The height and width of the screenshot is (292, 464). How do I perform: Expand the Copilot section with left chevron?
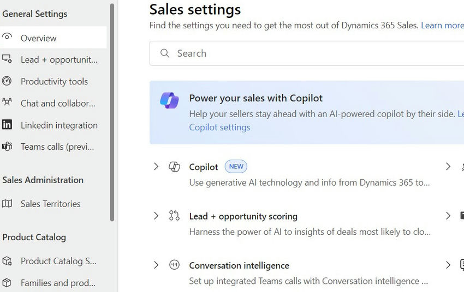pyautogui.click(x=156, y=167)
